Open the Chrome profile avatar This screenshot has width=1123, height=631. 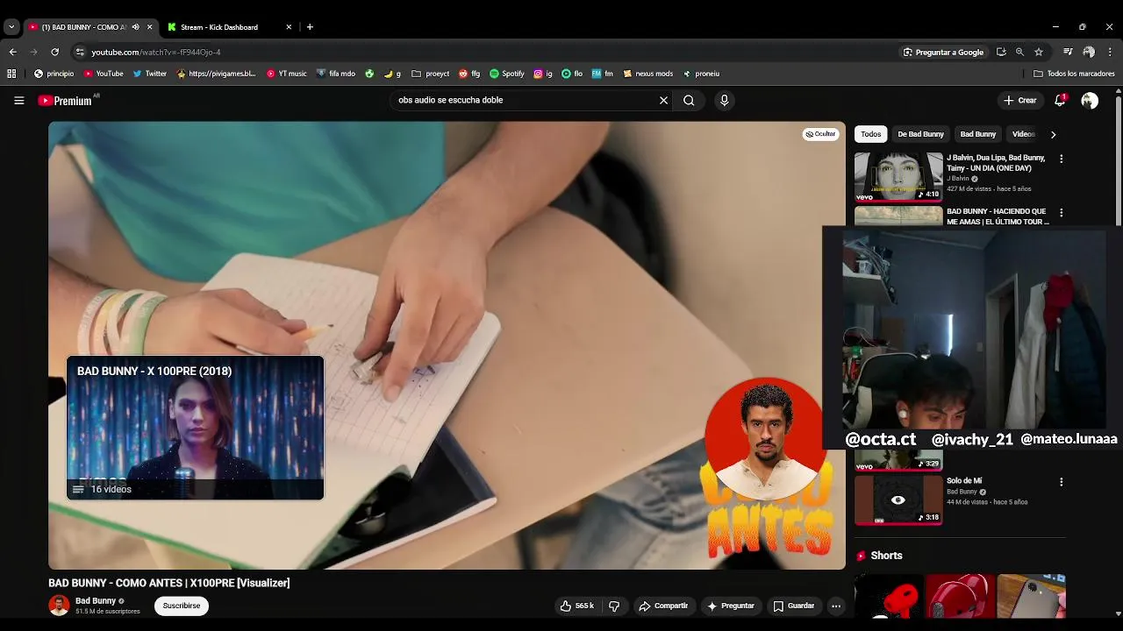pos(1089,52)
